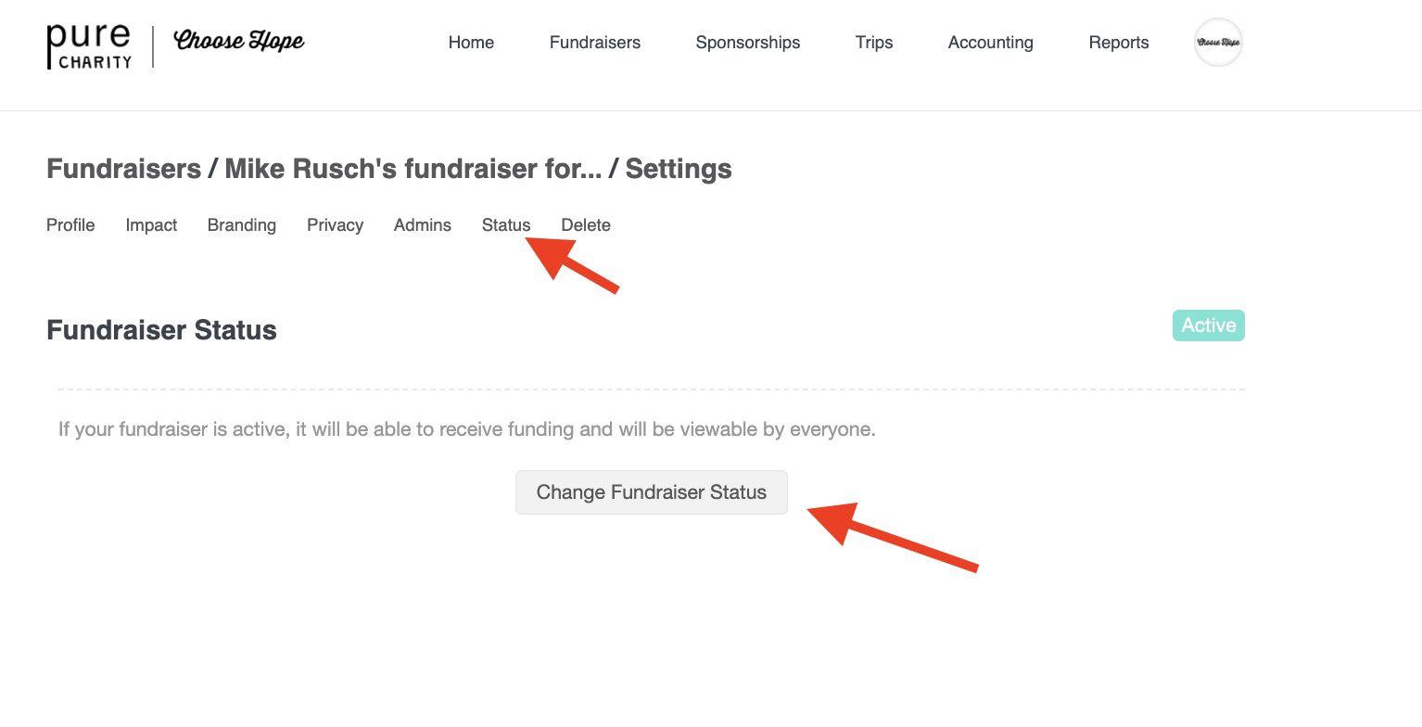The height and width of the screenshot is (727, 1422).
Task: Go to the Delete settings tab
Action: 586,225
